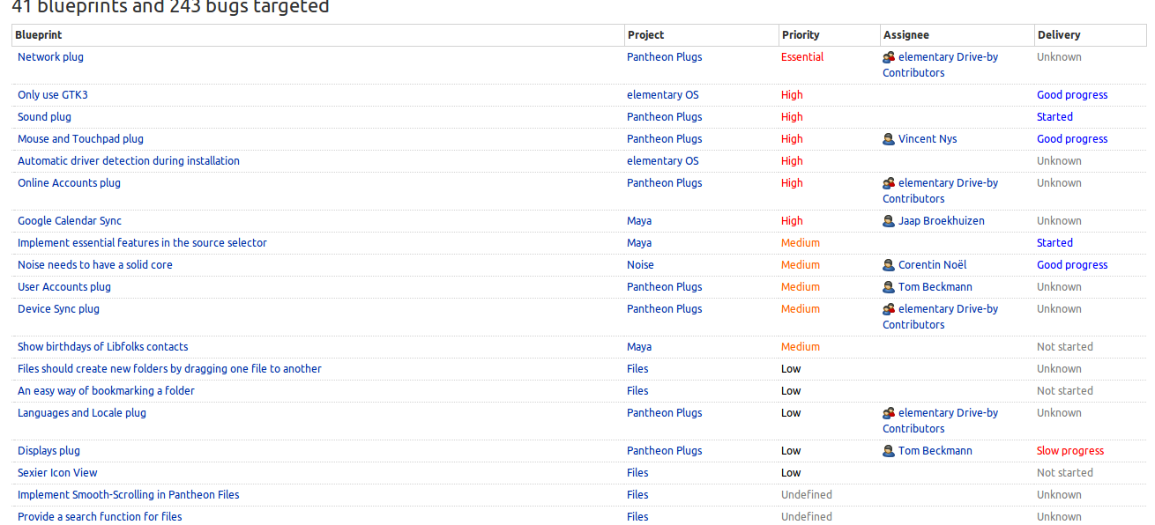This screenshot has width=1155, height=525.
Task: Click the person icon beside Corentin Noël
Action: (x=889, y=265)
